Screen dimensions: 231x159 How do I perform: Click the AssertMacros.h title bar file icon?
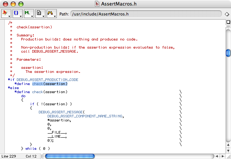[97, 4]
